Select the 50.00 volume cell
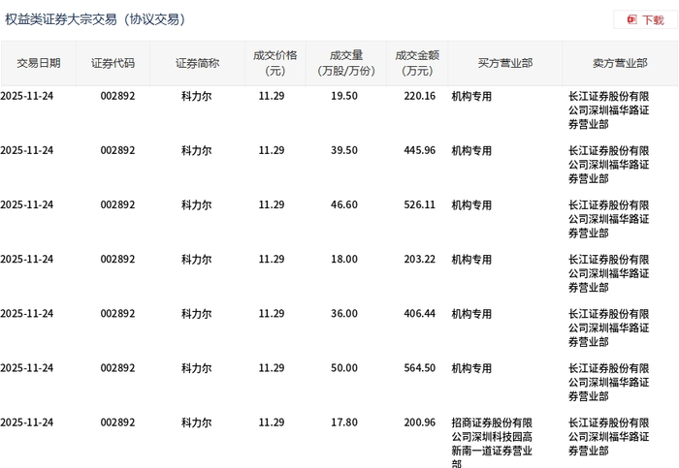The image size is (679, 468). (343, 368)
